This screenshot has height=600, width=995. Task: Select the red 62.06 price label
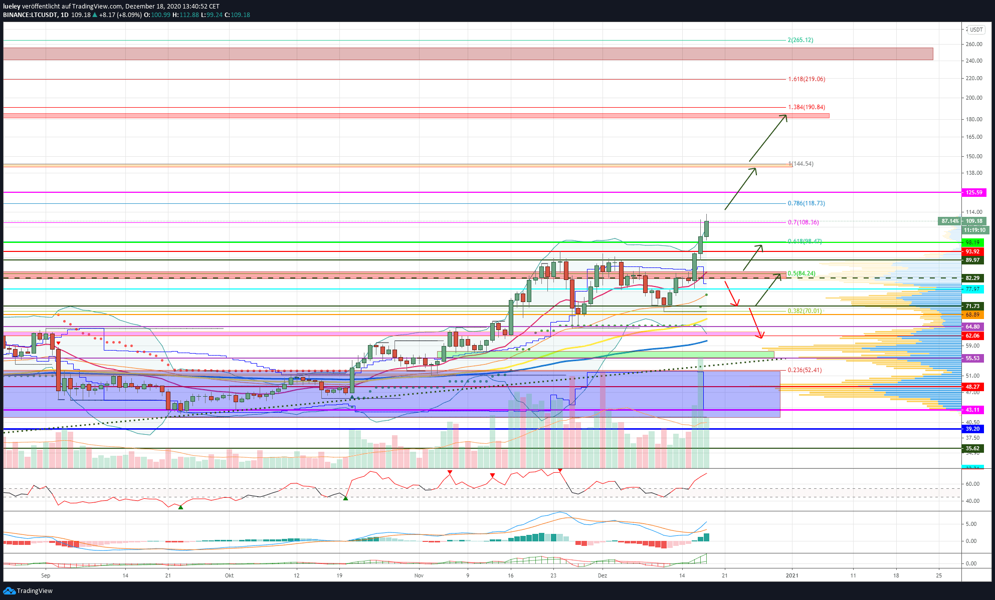972,336
